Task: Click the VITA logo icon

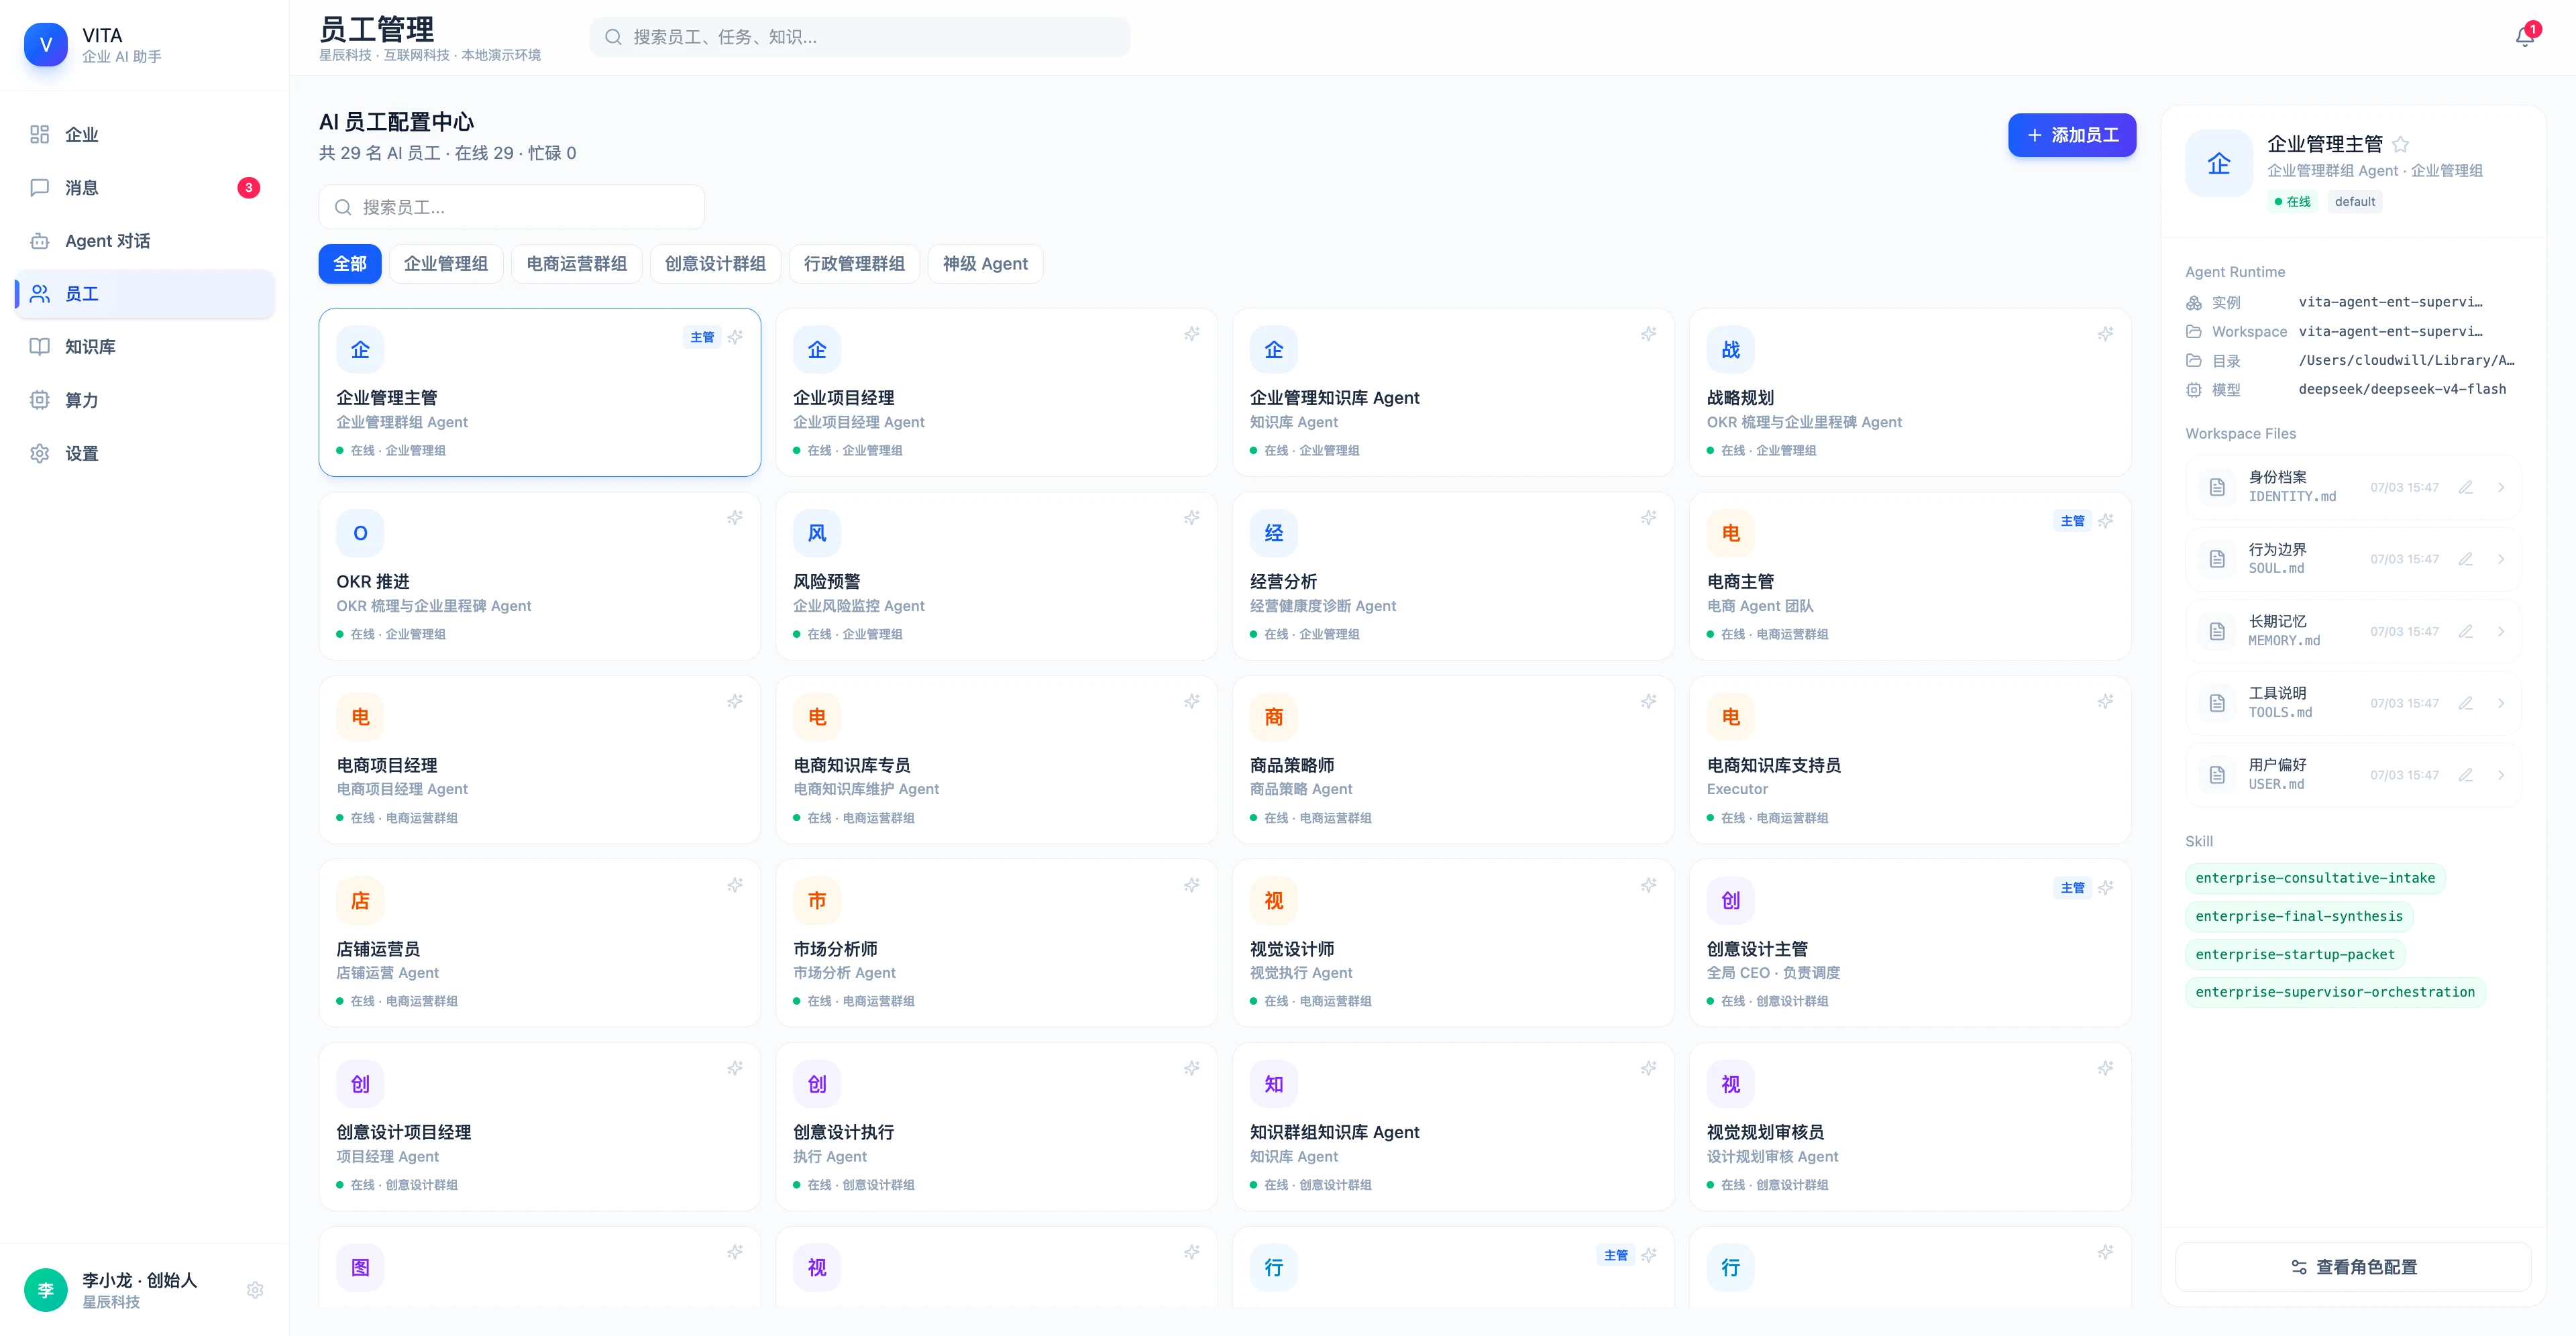Action: click(46, 45)
